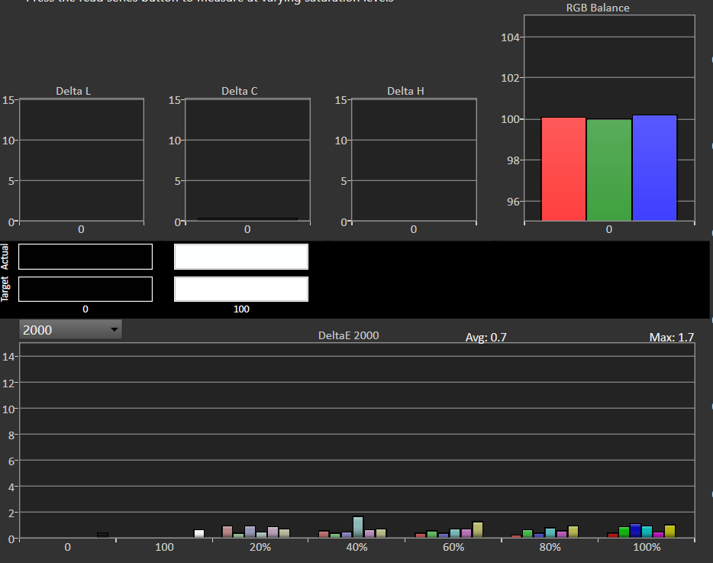713x563 pixels.
Task: Click the 104 value on RGB Balance axis
Action: [510, 37]
